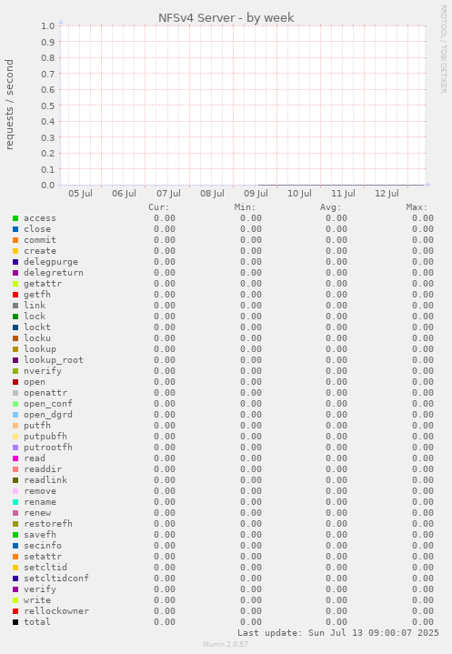Select the readdir legend label
The height and width of the screenshot is (654, 452).
(x=43, y=469)
